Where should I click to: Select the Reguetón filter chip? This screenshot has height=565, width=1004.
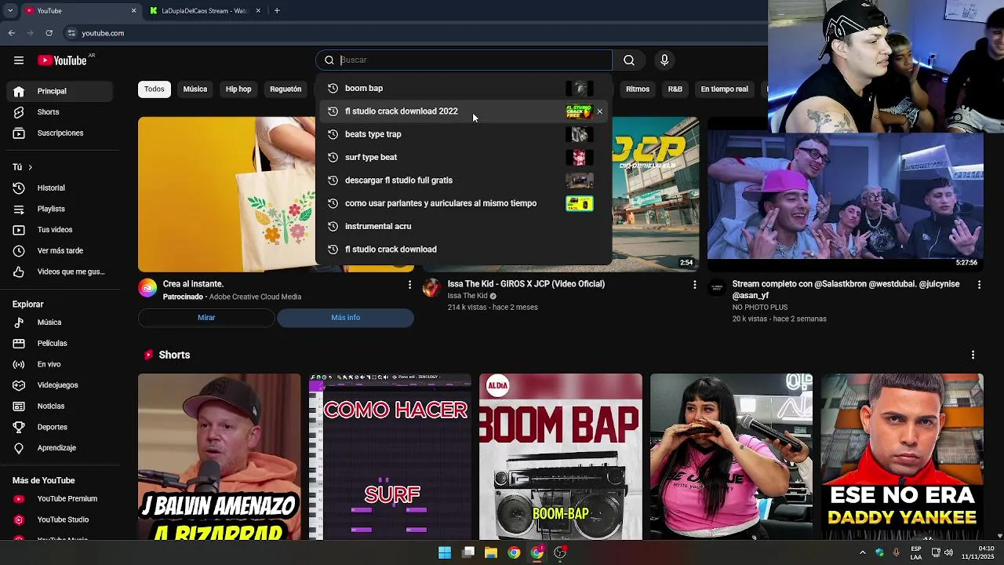[x=286, y=89]
